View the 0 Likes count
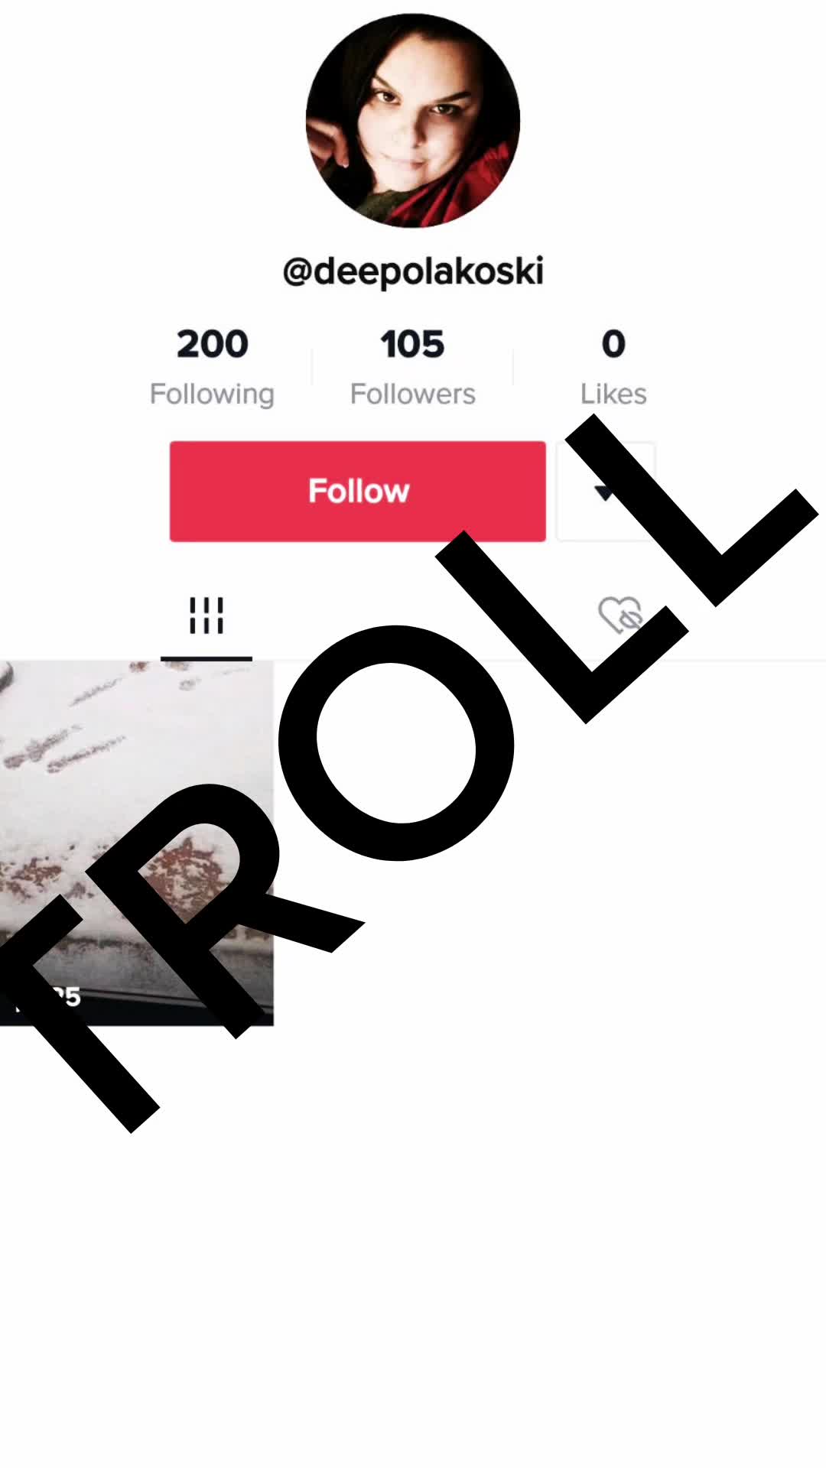826x1468 pixels. (x=613, y=344)
